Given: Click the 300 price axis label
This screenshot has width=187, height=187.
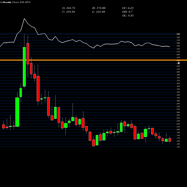Looking at the screenshot, I should [x=178, y=101].
